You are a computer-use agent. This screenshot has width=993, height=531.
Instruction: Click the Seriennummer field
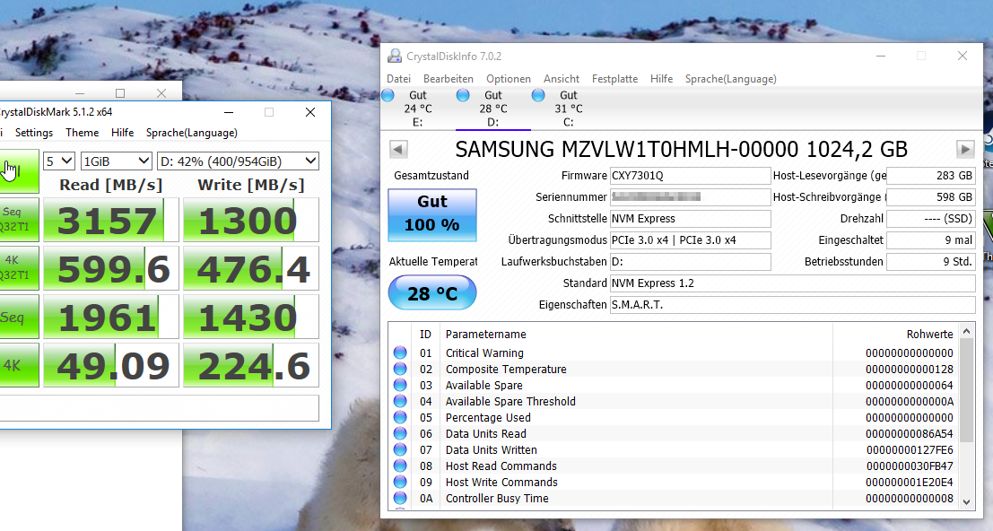coord(691,196)
